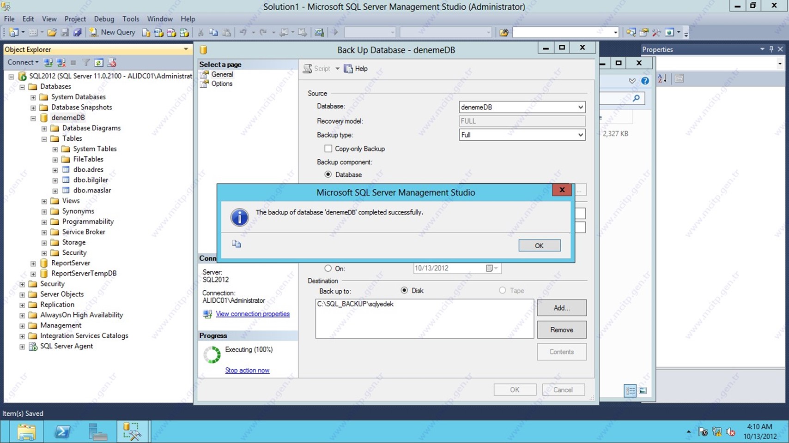The width and height of the screenshot is (789, 443).
Task: Open the Database dropdown showing denemeDB
Action: [522, 107]
